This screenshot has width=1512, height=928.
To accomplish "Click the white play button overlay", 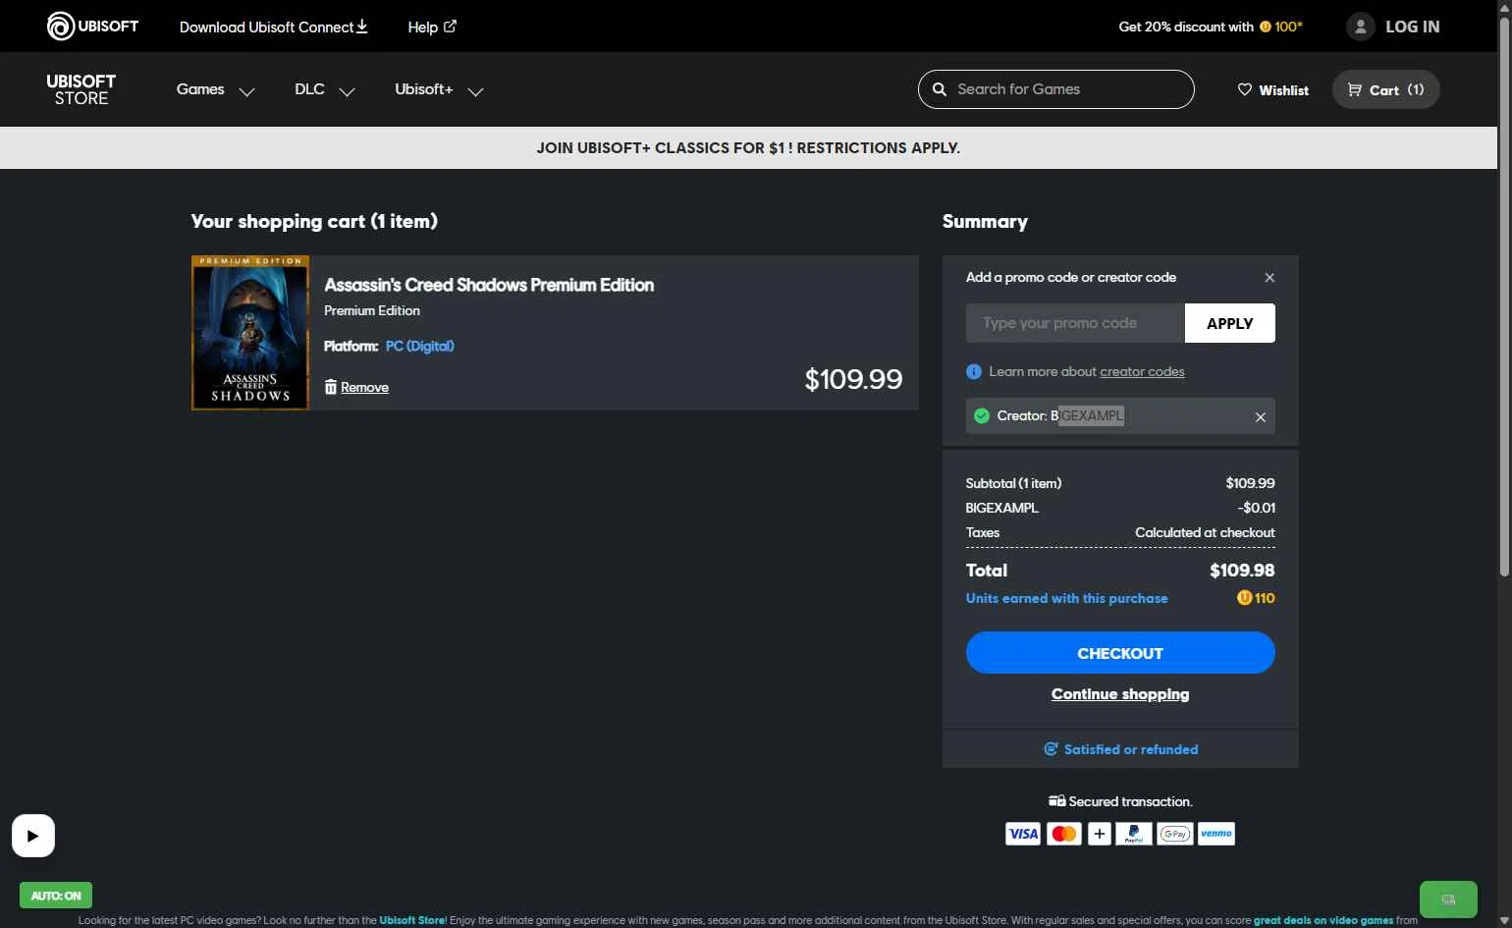I will 33,836.
